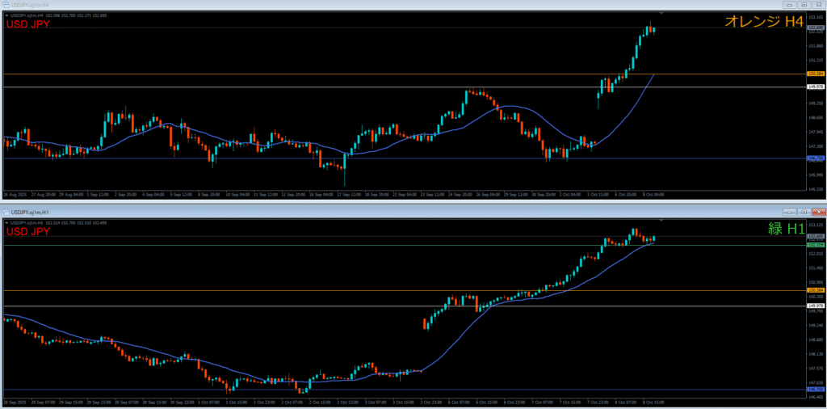Click the blue 146.750 price label on H1 chart
This screenshot has width=827, height=409.
[x=816, y=390]
